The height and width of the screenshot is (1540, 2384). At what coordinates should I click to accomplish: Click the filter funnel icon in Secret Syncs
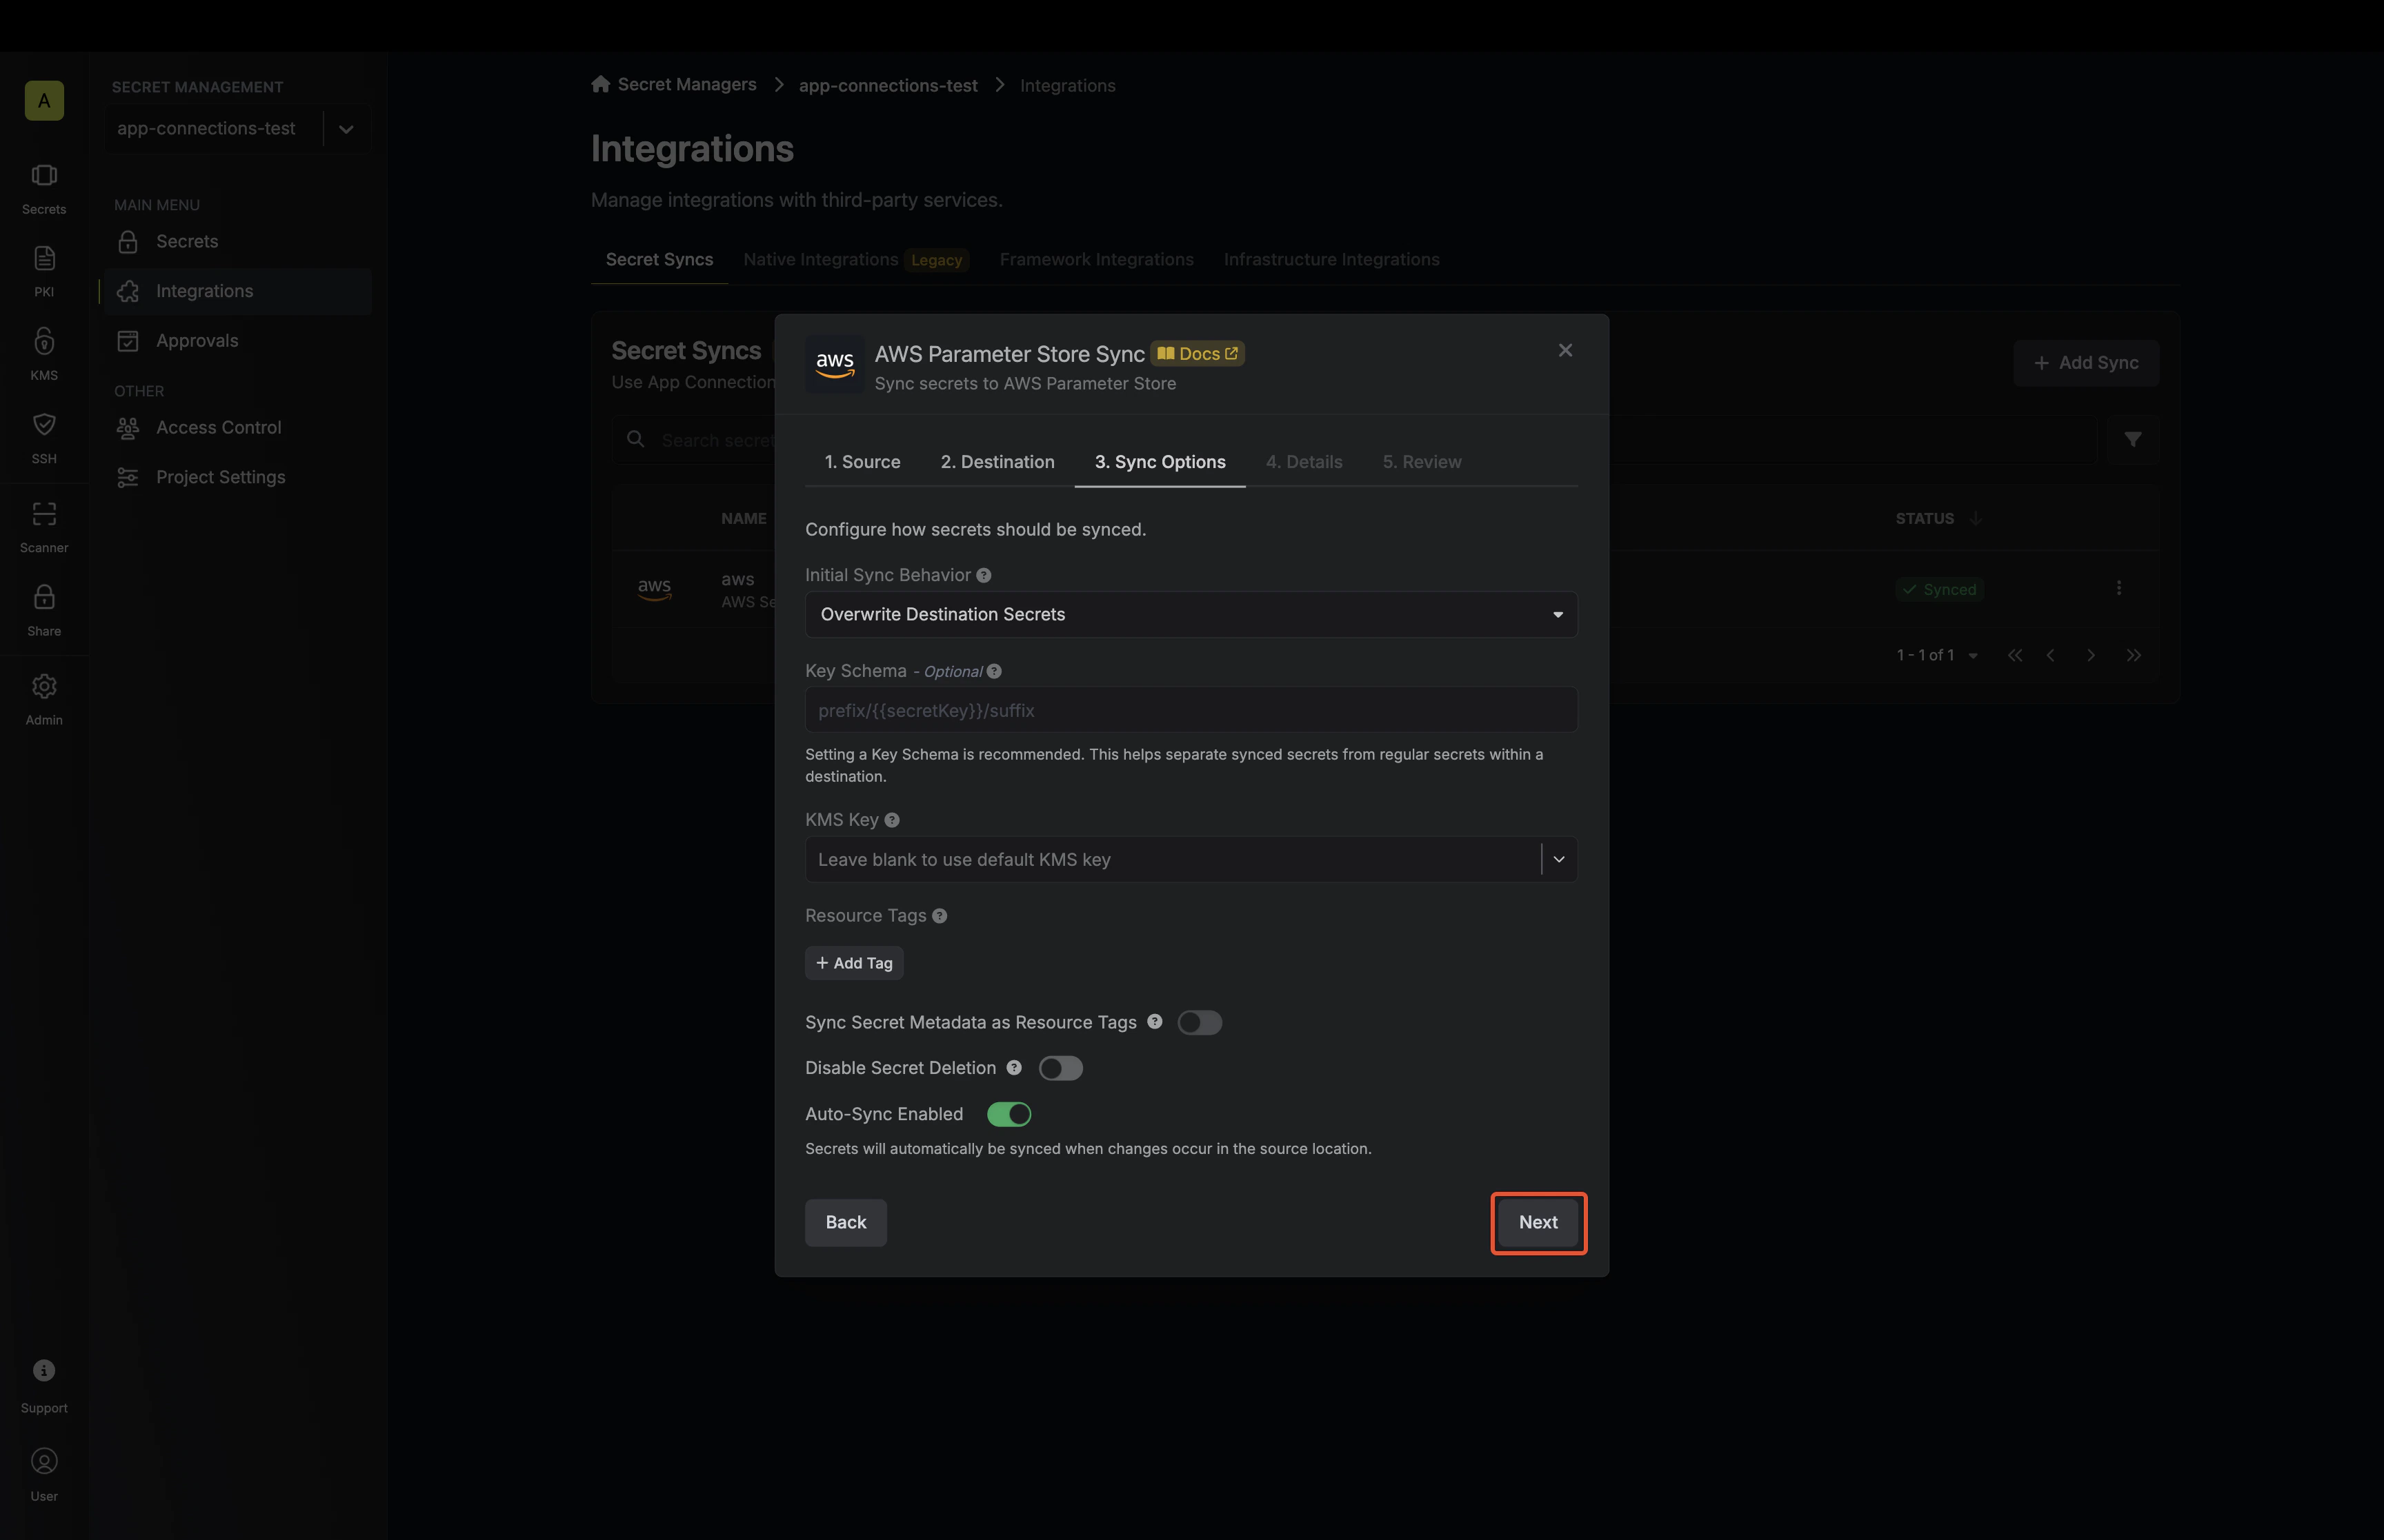click(2133, 439)
